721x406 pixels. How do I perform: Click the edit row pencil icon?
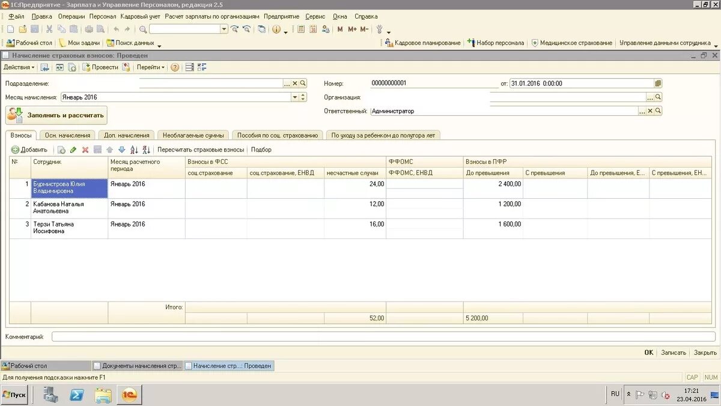pyautogui.click(x=73, y=150)
